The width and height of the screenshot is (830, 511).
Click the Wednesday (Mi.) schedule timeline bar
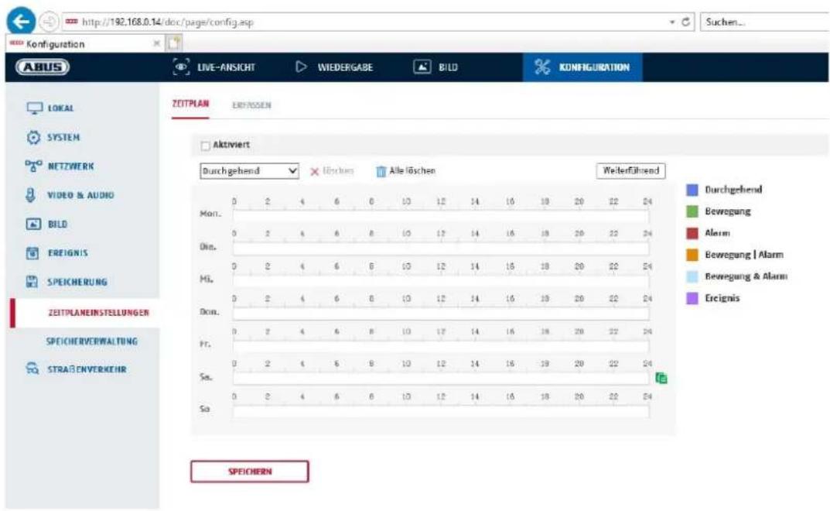[x=441, y=281]
